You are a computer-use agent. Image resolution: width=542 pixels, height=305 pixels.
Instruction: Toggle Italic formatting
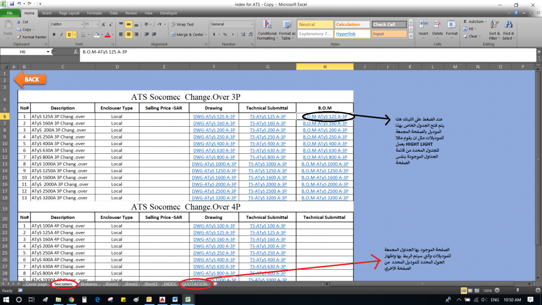point(62,35)
